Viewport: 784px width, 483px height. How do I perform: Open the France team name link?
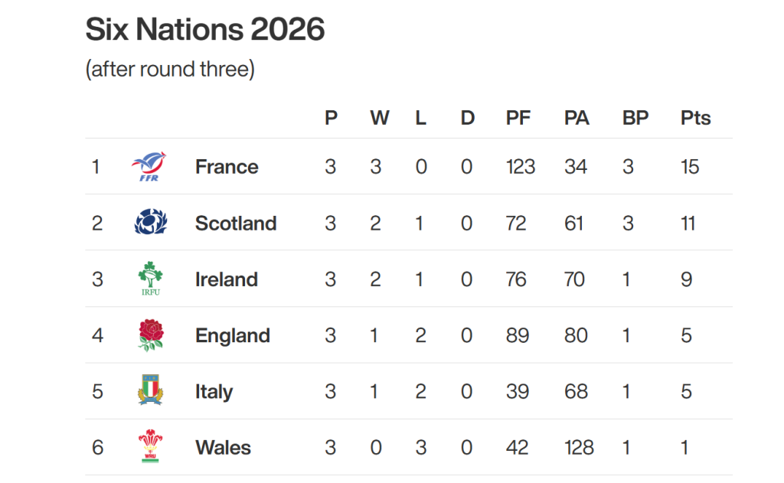click(x=227, y=167)
